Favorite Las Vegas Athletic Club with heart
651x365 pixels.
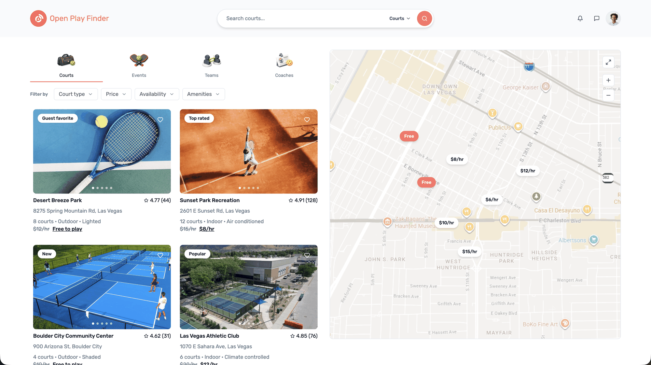(x=307, y=255)
